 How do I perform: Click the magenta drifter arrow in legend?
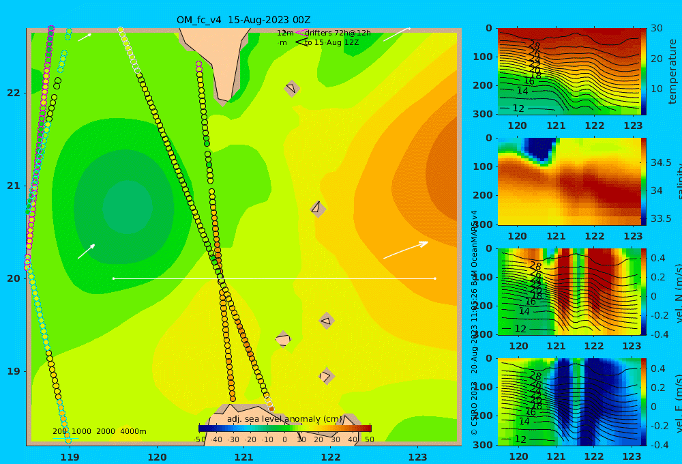click(x=300, y=33)
